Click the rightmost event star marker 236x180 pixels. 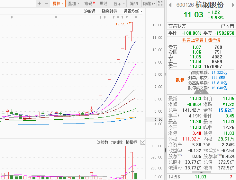(x=136, y=17)
